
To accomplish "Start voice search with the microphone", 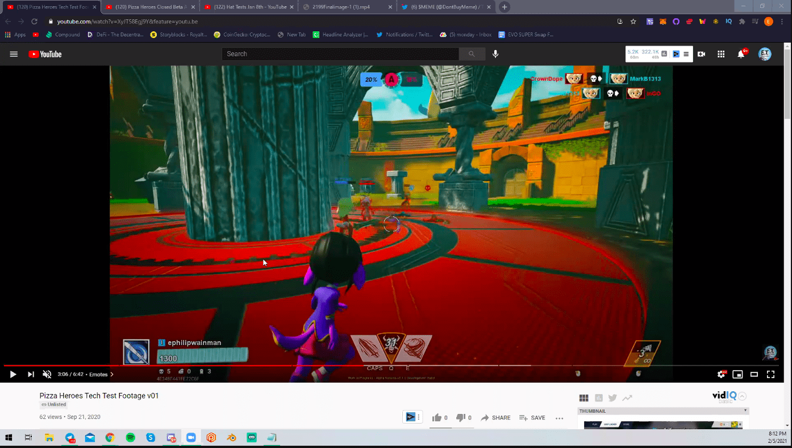I will [495, 54].
